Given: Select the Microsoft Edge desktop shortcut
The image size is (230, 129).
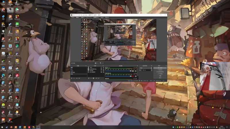Looking at the screenshot, I should (3, 76).
